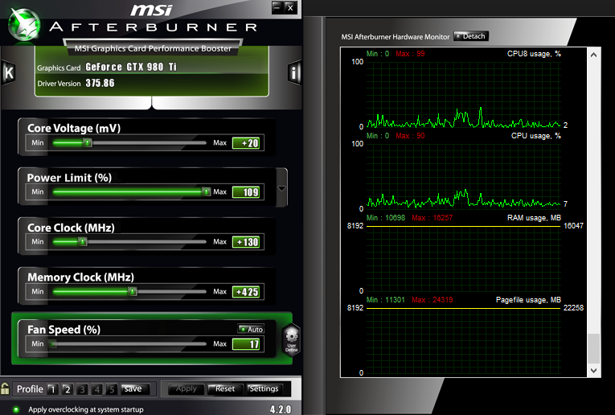The width and height of the screenshot is (615, 415).
Task: Detach the Hardware Monitor panel
Action: click(x=470, y=36)
